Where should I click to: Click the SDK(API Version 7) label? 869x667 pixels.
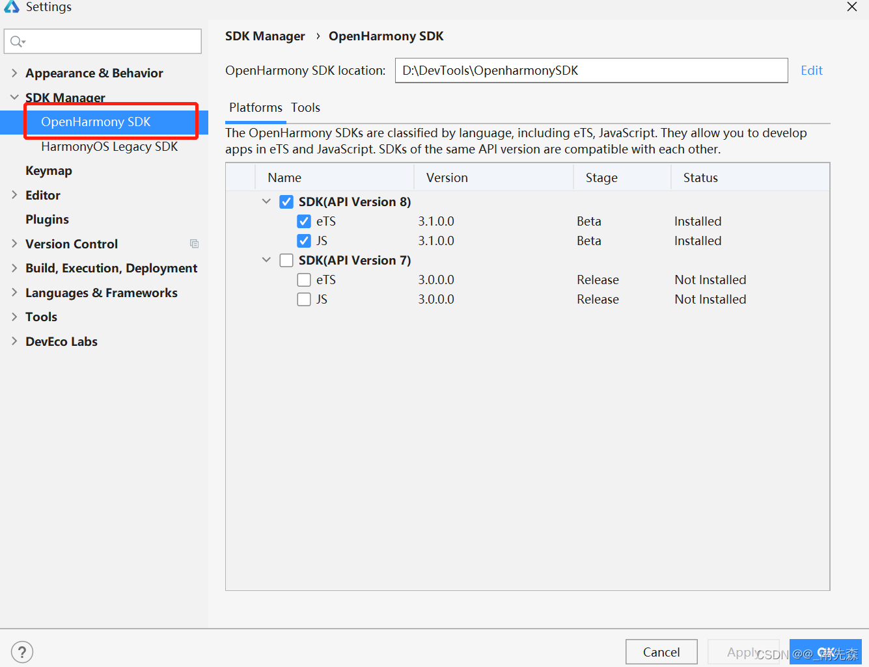click(355, 261)
